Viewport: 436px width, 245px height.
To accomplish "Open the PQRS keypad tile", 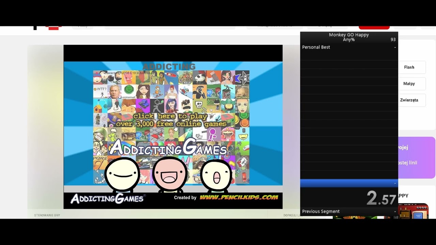I will click(100, 163).
